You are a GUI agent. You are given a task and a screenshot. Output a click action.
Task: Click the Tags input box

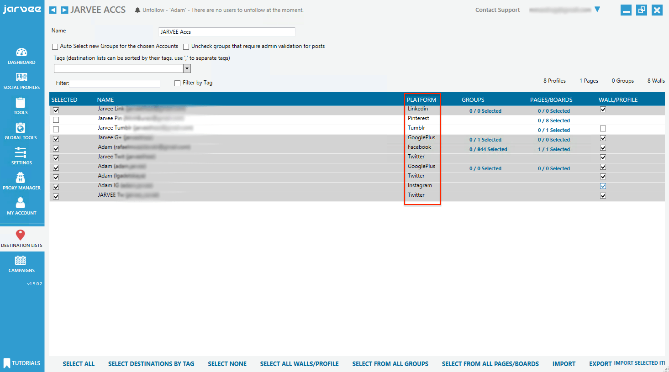coord(119,68)
